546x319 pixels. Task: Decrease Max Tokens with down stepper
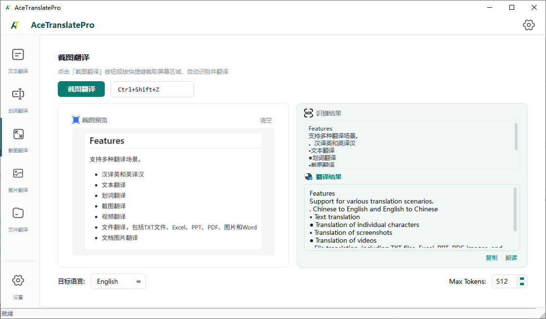[x=522, y=284]
